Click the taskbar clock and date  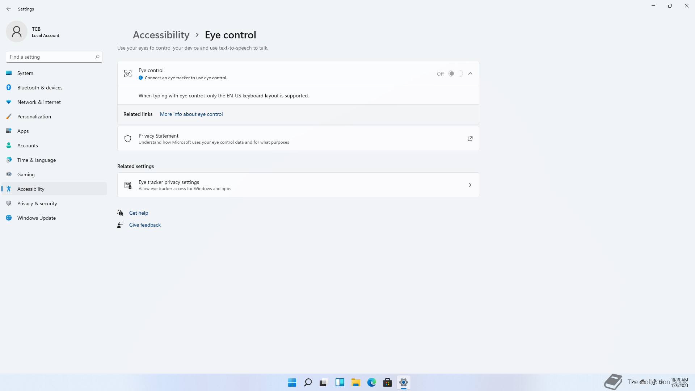click(679, 383)
